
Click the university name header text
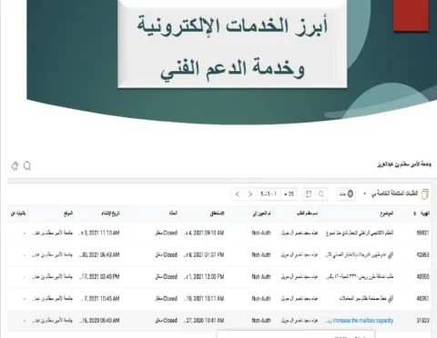point(404,164)
